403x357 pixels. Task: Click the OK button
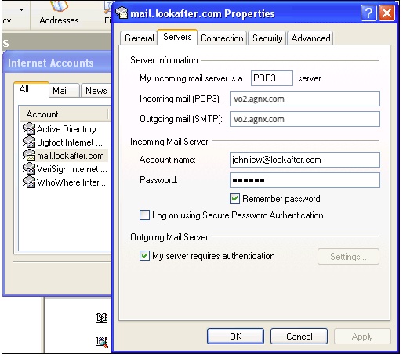[x=235, y=337]
